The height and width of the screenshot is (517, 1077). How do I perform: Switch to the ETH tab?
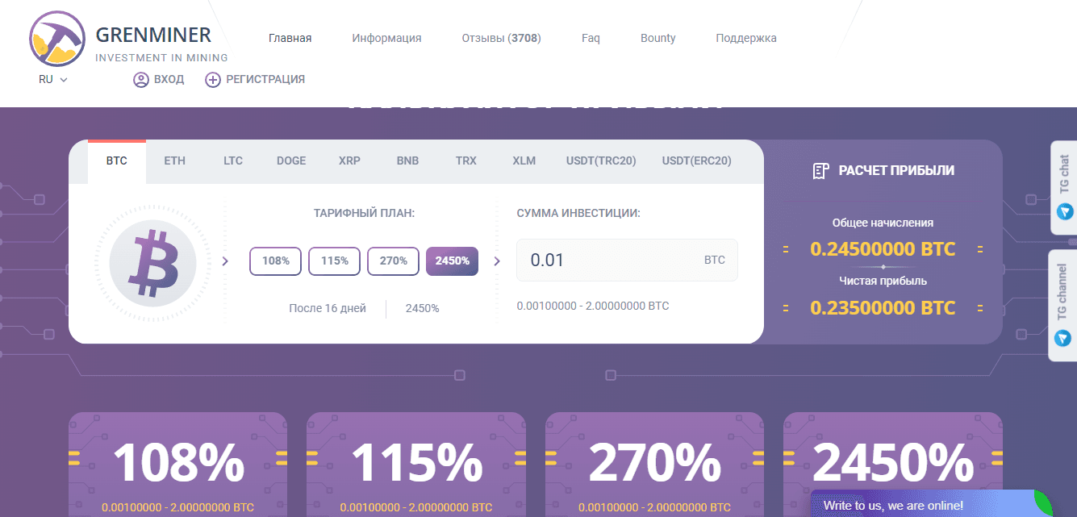click(174, 161)
